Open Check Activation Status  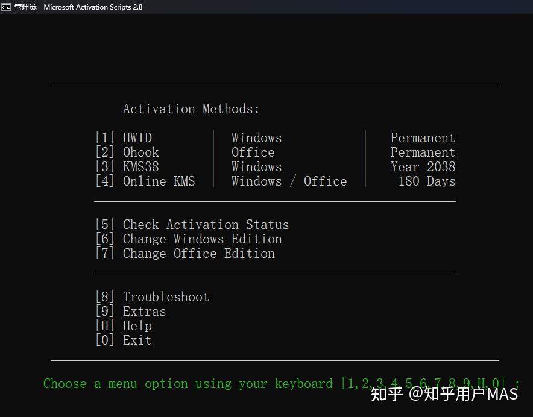[206, 224]
